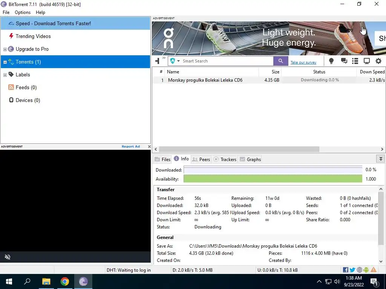Click the Devices phone icon
386x289 pixels.
(11, 100)
